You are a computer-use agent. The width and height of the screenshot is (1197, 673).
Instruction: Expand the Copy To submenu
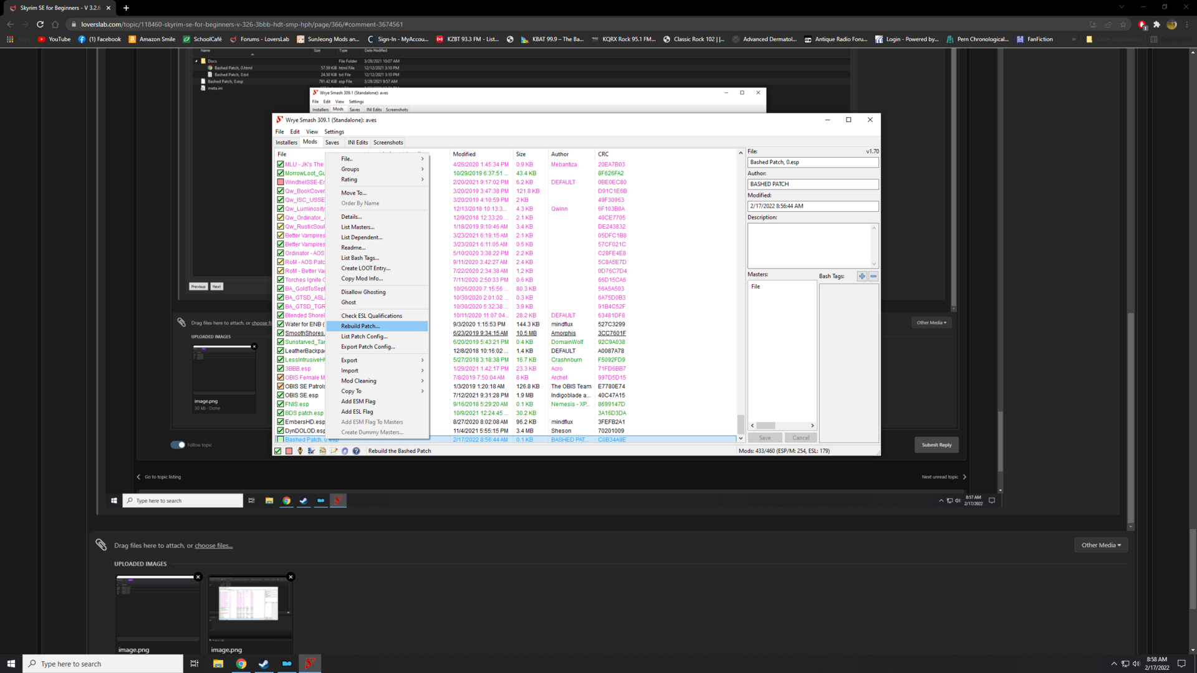(377, 391)
